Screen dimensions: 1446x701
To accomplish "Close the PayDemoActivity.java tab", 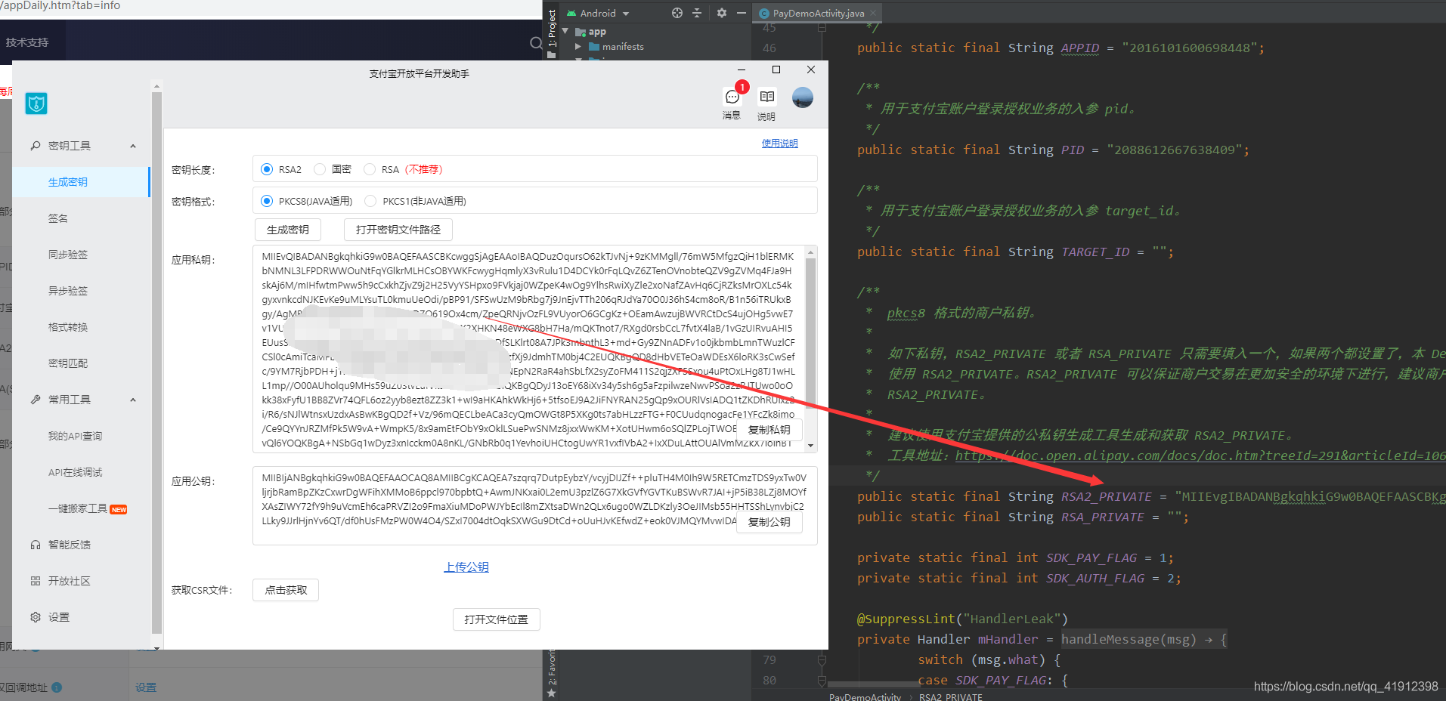I will click(873, 13).
